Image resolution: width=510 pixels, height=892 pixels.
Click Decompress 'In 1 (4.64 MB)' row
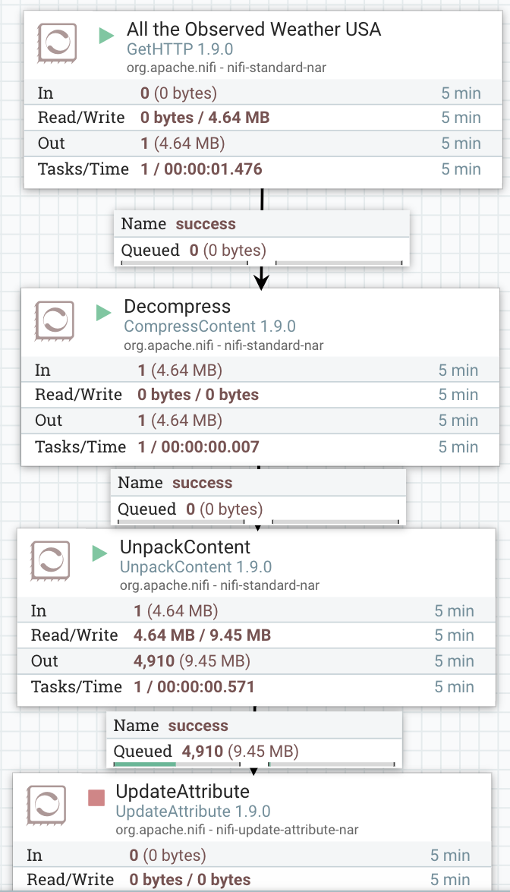(x=260, y=370)
